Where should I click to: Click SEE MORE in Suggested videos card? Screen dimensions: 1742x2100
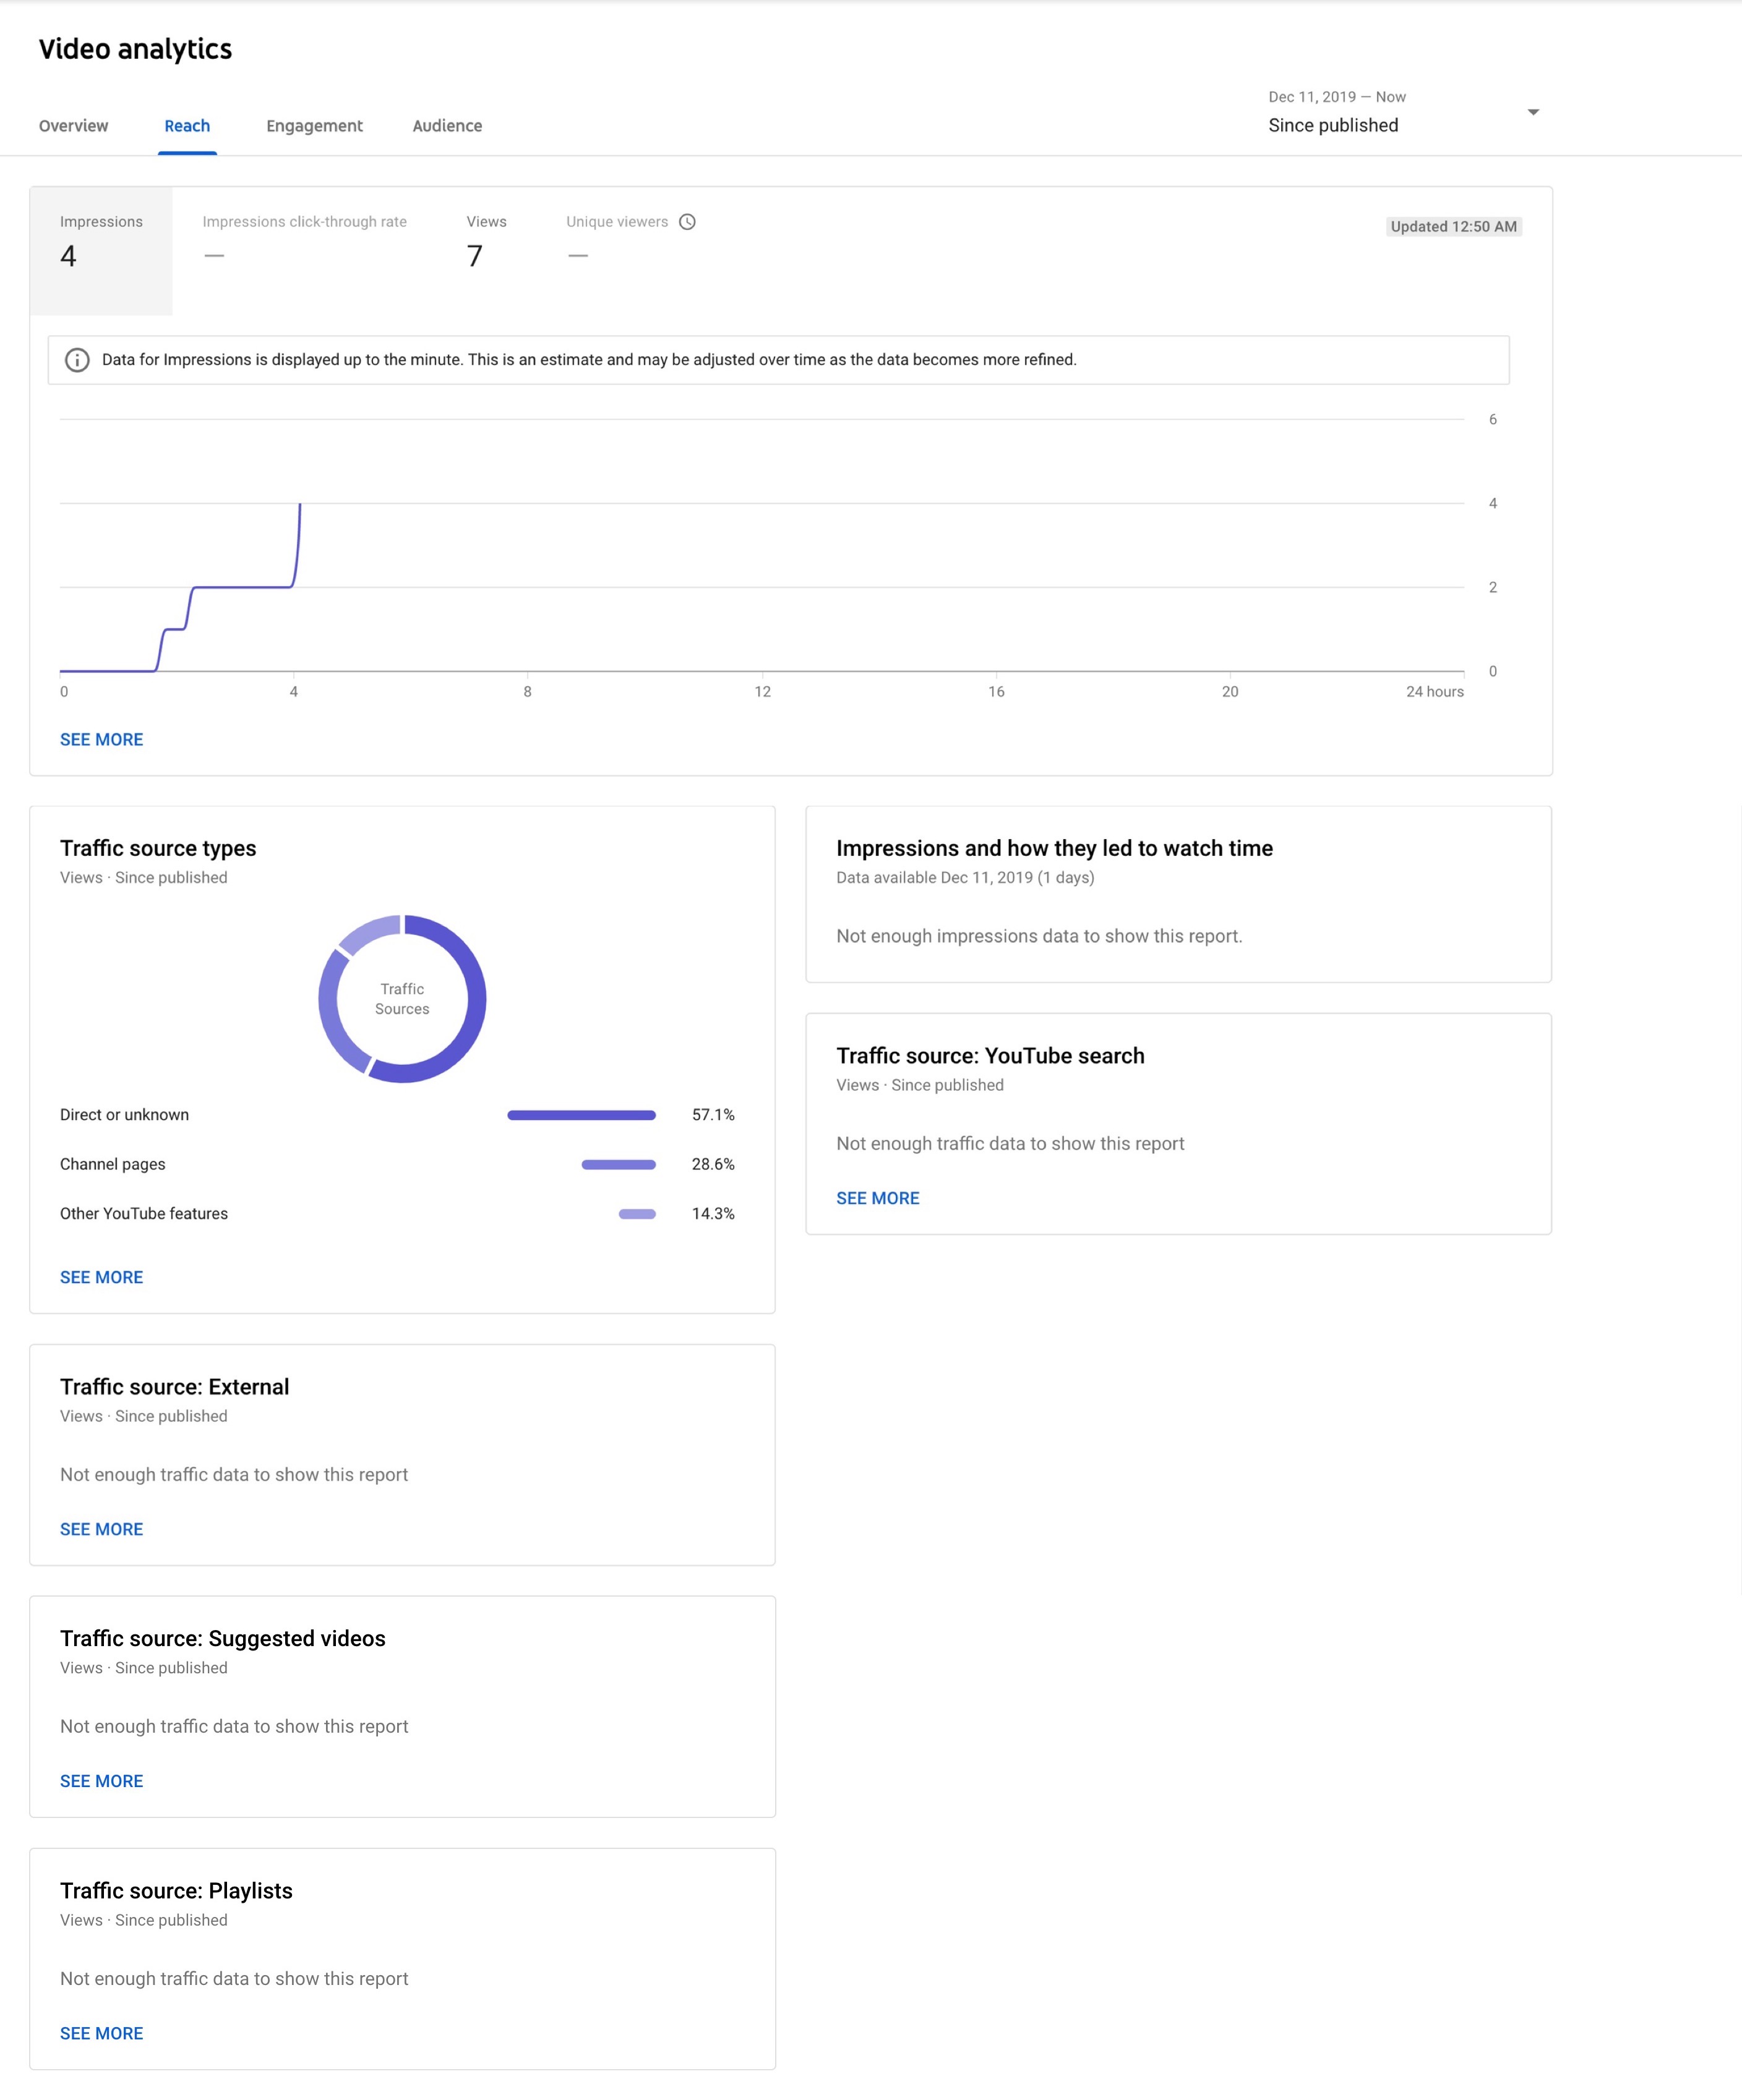(x=101, y=1781)
